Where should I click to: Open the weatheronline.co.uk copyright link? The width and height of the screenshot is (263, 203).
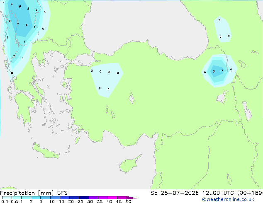pyautogui.click(x=228, y=199)
